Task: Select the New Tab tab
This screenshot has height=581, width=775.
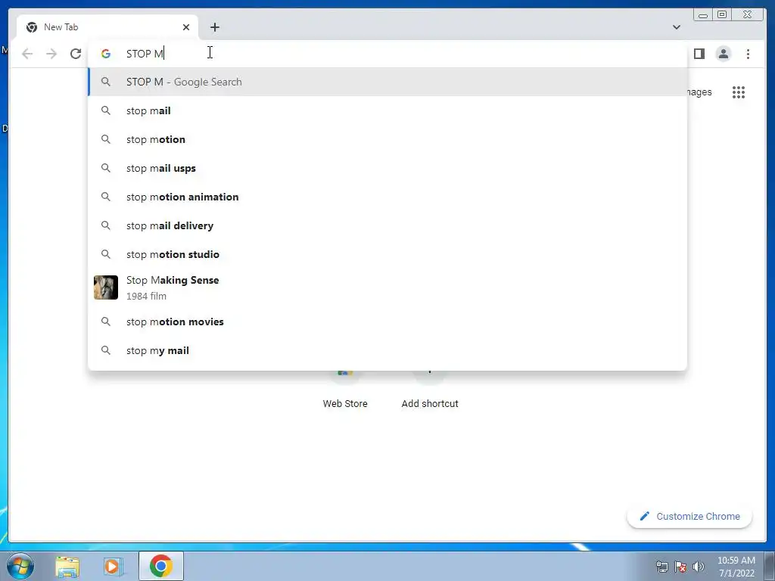Action: [107, 27]
